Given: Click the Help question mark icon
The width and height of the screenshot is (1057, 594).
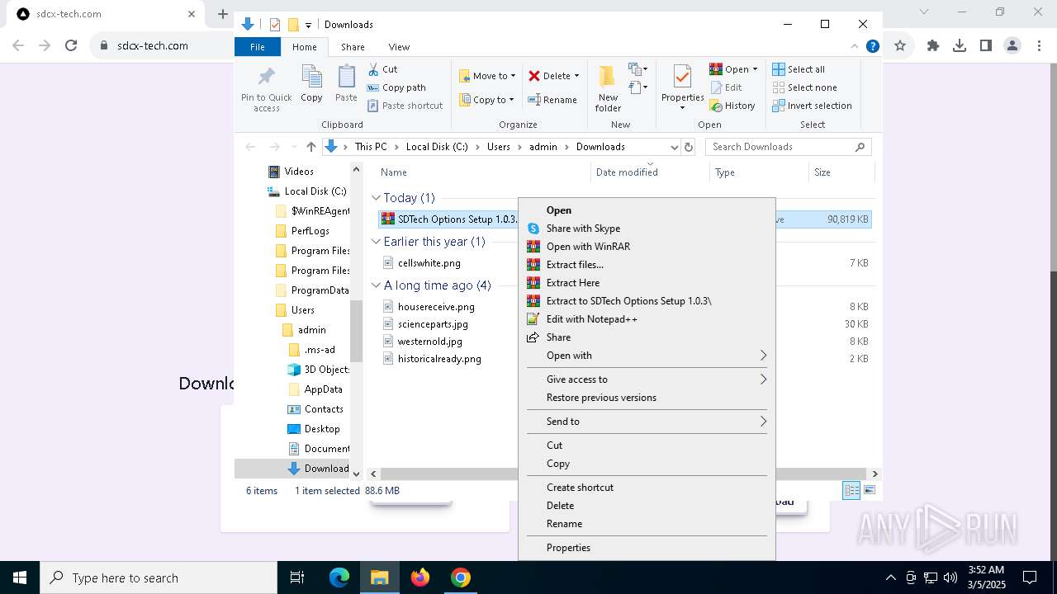Looking at the screenshot, I should coord(872,46).
